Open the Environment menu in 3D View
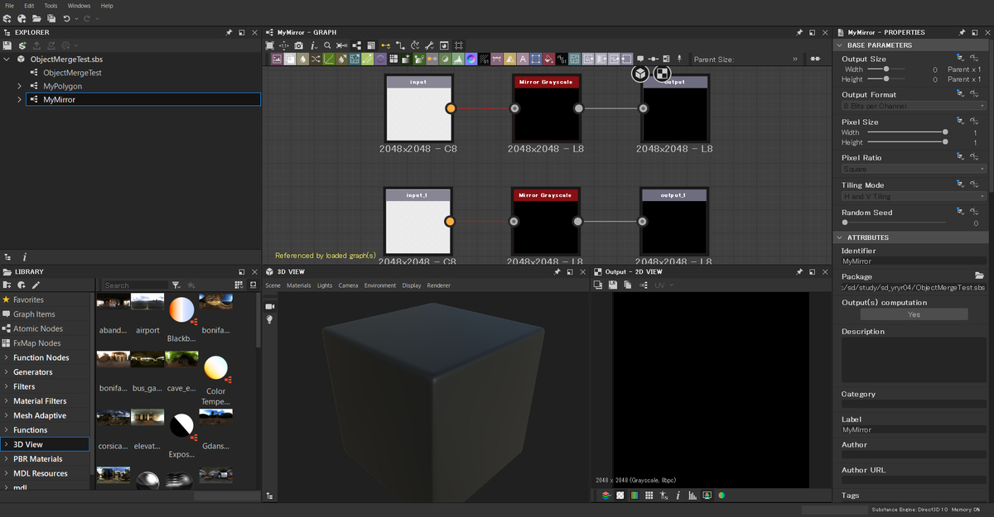This screenshot has width=994, height=517. click(x=380, y=285)
